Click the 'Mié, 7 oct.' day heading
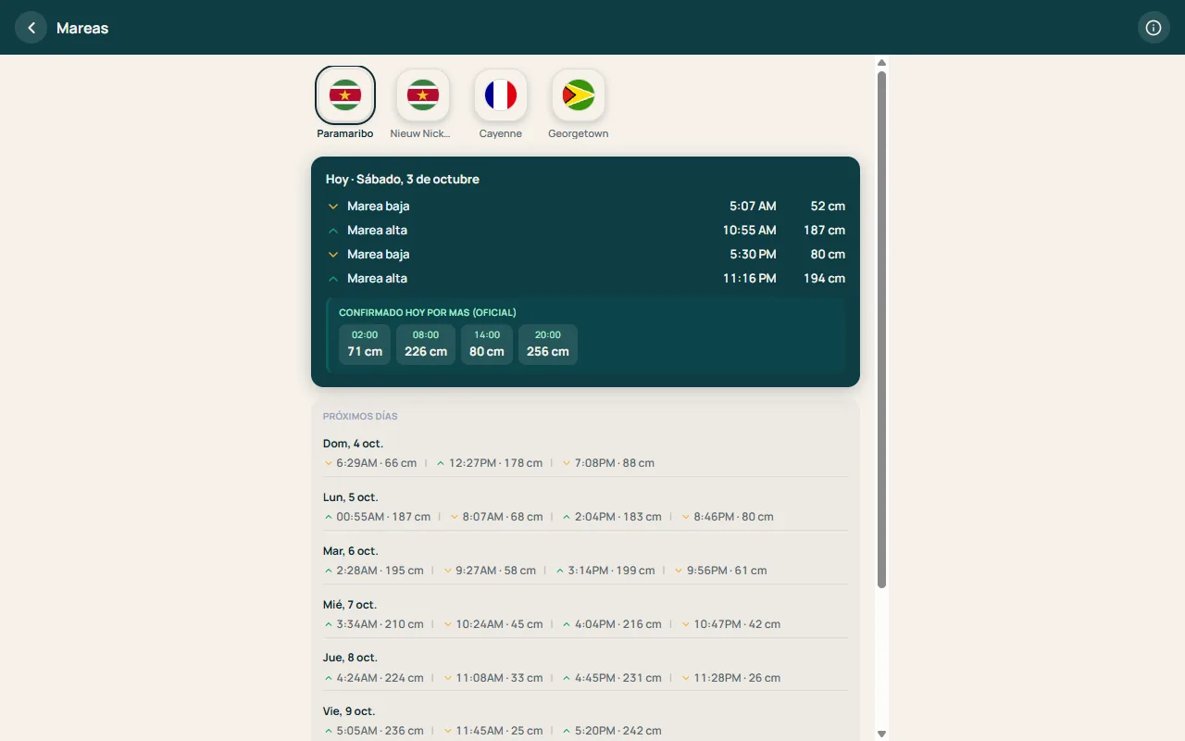 pyautogui.click(x=350, y=605)
